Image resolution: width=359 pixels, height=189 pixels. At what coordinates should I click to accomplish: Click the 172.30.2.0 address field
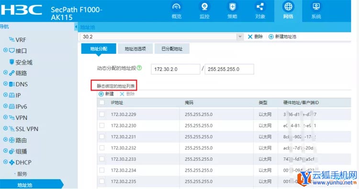(175, 69)
